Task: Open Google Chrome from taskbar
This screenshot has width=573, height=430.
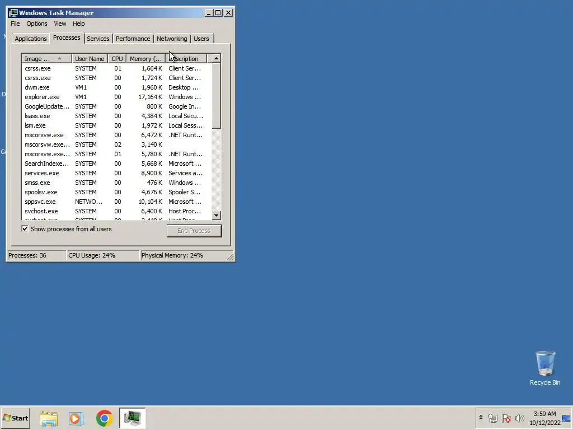Action: pyautogui.click(x=105, y=418)
